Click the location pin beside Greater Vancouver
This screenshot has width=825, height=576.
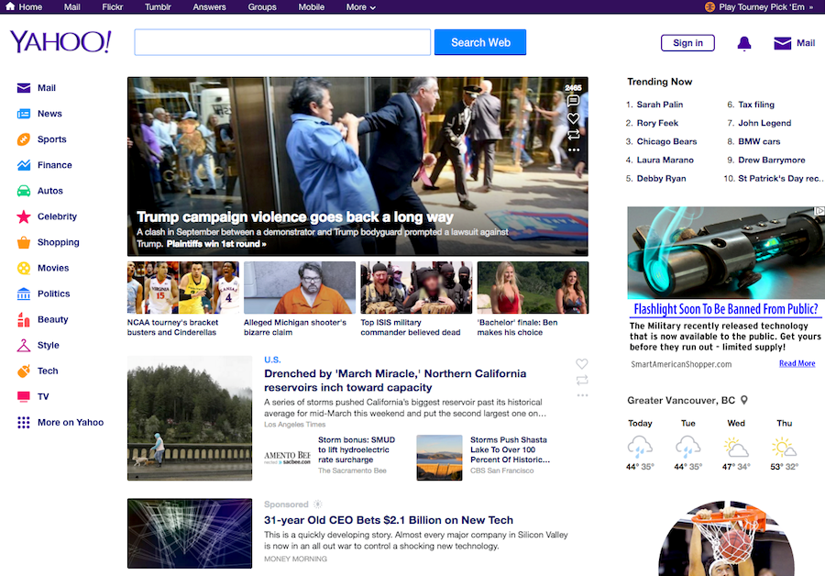[744, 401]
